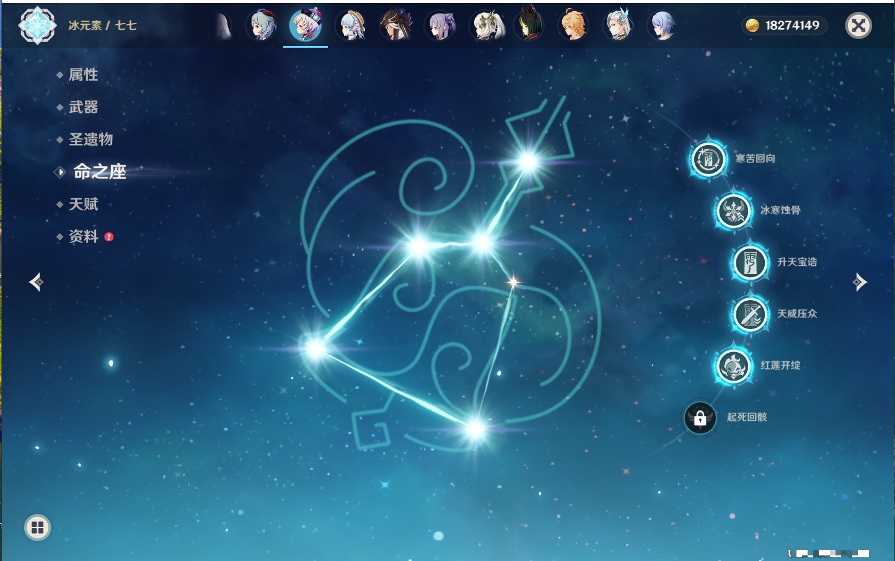
Task: View the 天威压众 constellation icon
Action: (x=750, y=314)
